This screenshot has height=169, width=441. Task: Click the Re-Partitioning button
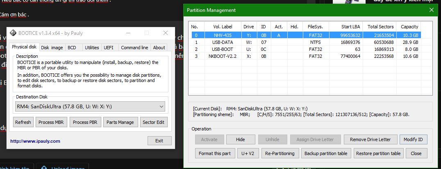pos(280,153)
